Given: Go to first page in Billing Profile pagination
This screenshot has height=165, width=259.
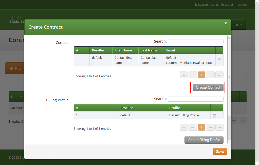Looking at the screenshot, I should (x=184, y=127).
